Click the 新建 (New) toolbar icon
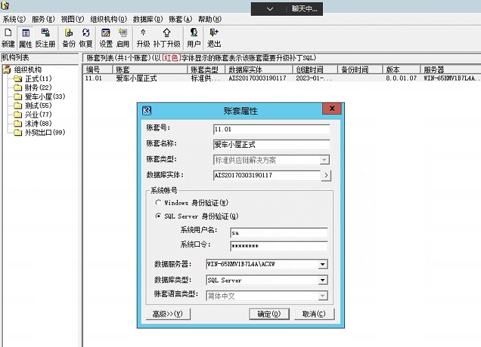This screenshot has width=481, height=347. click(x=8, y=37)
